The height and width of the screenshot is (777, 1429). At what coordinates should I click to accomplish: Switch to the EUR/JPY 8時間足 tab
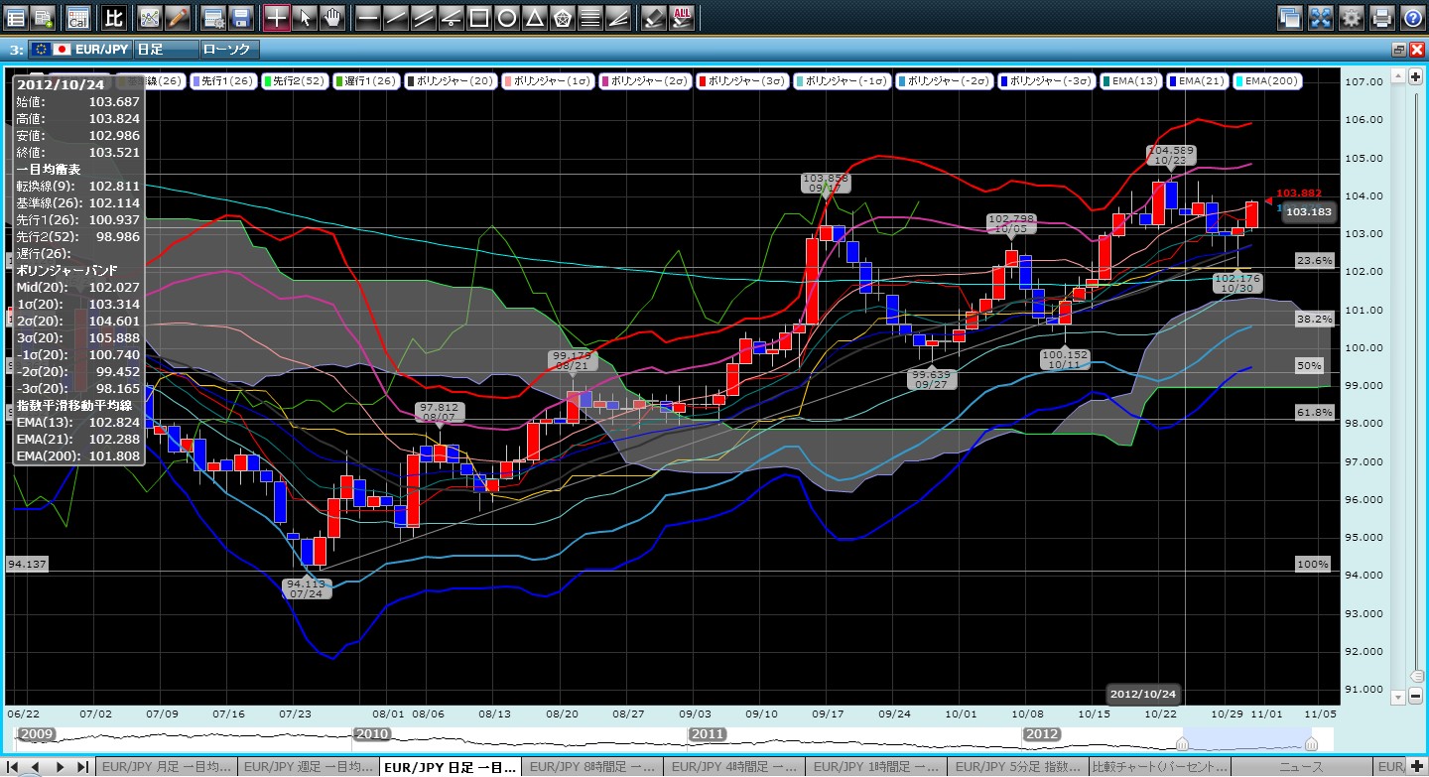(x=591, y=767)
